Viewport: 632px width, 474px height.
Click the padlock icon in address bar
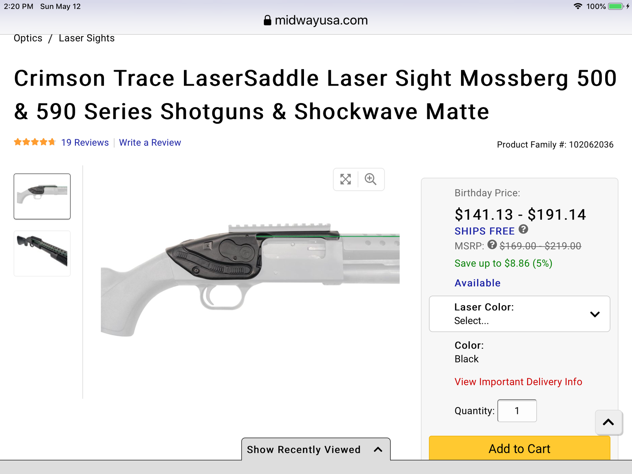click(267, 21)
